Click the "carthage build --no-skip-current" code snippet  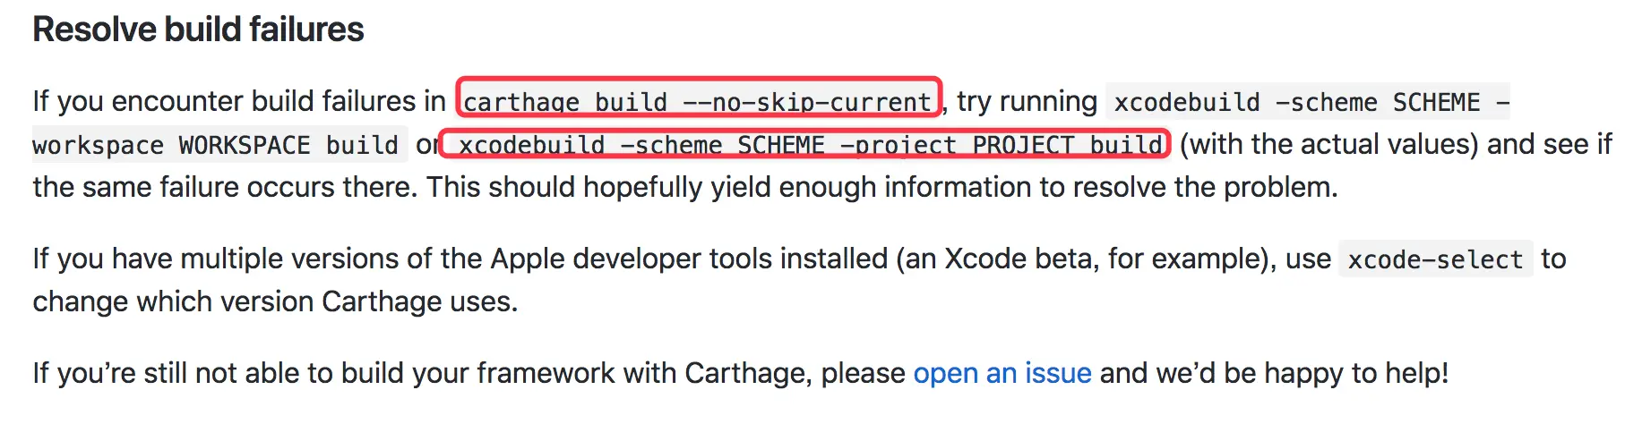[697, 102]
